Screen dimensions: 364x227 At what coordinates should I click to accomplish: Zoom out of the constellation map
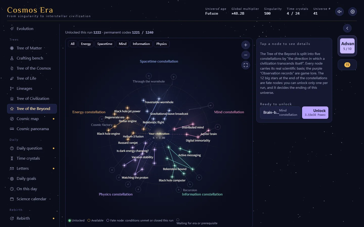tap(246, 55)
